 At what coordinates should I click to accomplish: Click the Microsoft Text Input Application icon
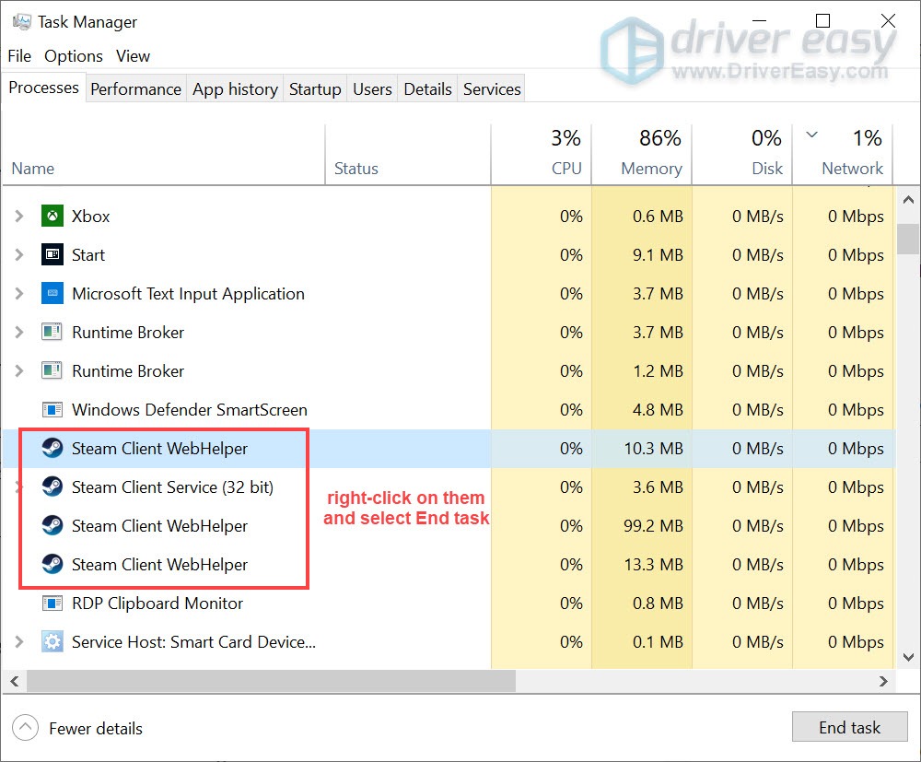(x=52, y=294)
